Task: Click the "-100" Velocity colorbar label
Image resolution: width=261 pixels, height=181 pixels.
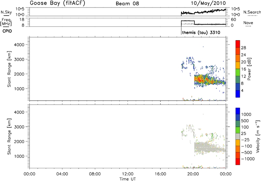Action: tap(247, 146)
